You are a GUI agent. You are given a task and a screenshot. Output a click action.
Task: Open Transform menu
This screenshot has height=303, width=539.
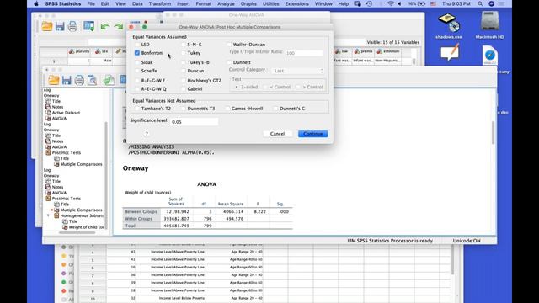coord(160,3)
